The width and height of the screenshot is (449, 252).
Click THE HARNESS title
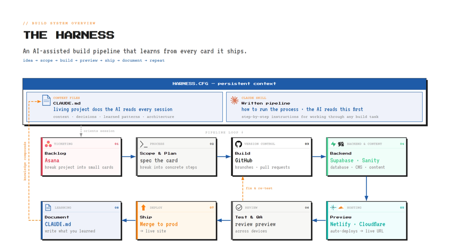[x=69, y=35]
